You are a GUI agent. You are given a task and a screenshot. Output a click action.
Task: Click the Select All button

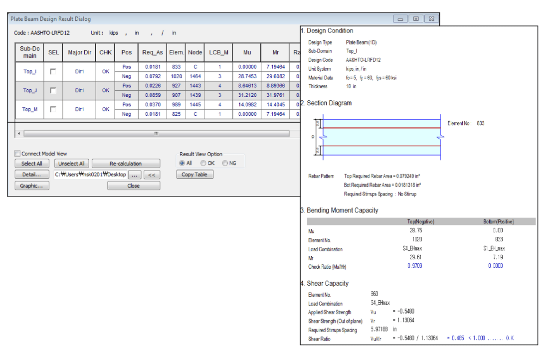click(x=32, y=164)
